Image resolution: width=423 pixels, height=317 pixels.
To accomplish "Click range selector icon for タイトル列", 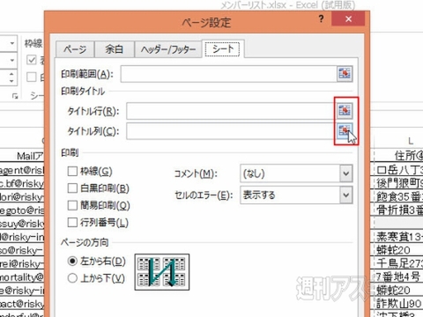I will tap(345, 130).
